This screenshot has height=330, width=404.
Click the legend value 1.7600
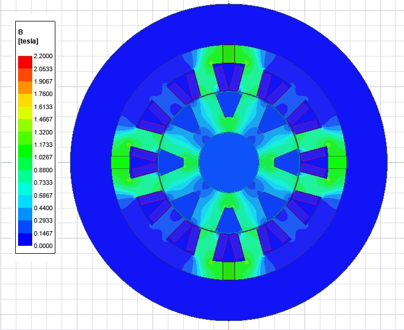pyautogui.click(x=43, y=94)
